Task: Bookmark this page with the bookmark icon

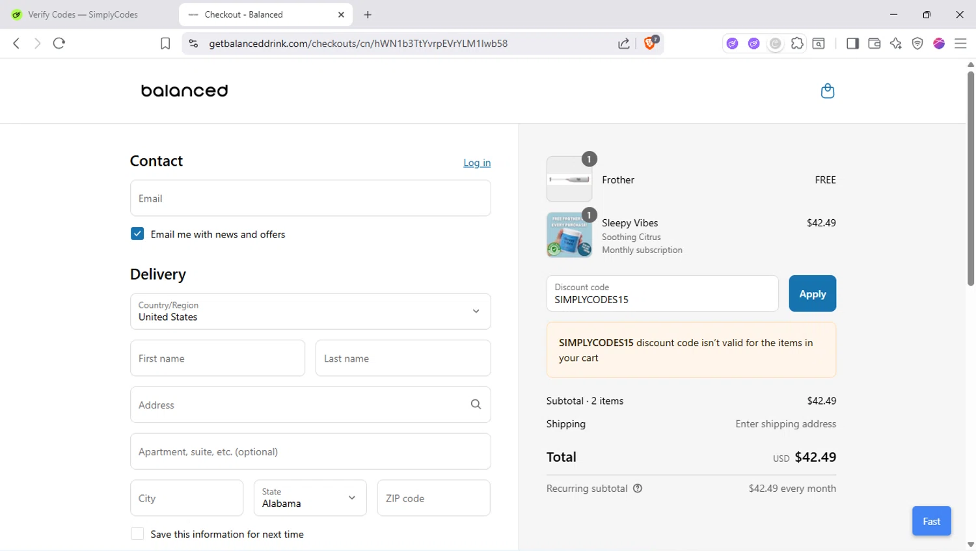Action: point(165,44)
